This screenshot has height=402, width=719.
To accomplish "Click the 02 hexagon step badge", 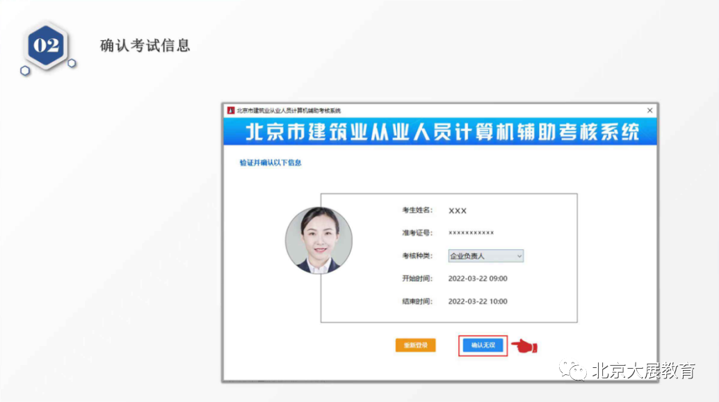I will point(47,47).
